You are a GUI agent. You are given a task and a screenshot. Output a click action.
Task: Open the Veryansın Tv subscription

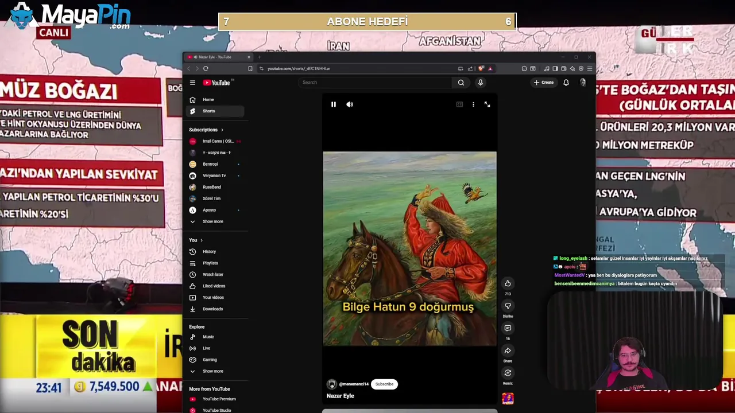click(x=216, y=176)
